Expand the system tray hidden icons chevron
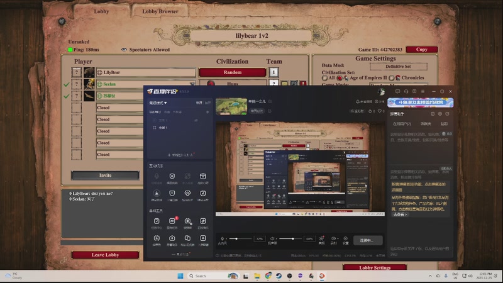The image size is (503, 283). click(x=430, y=276)
